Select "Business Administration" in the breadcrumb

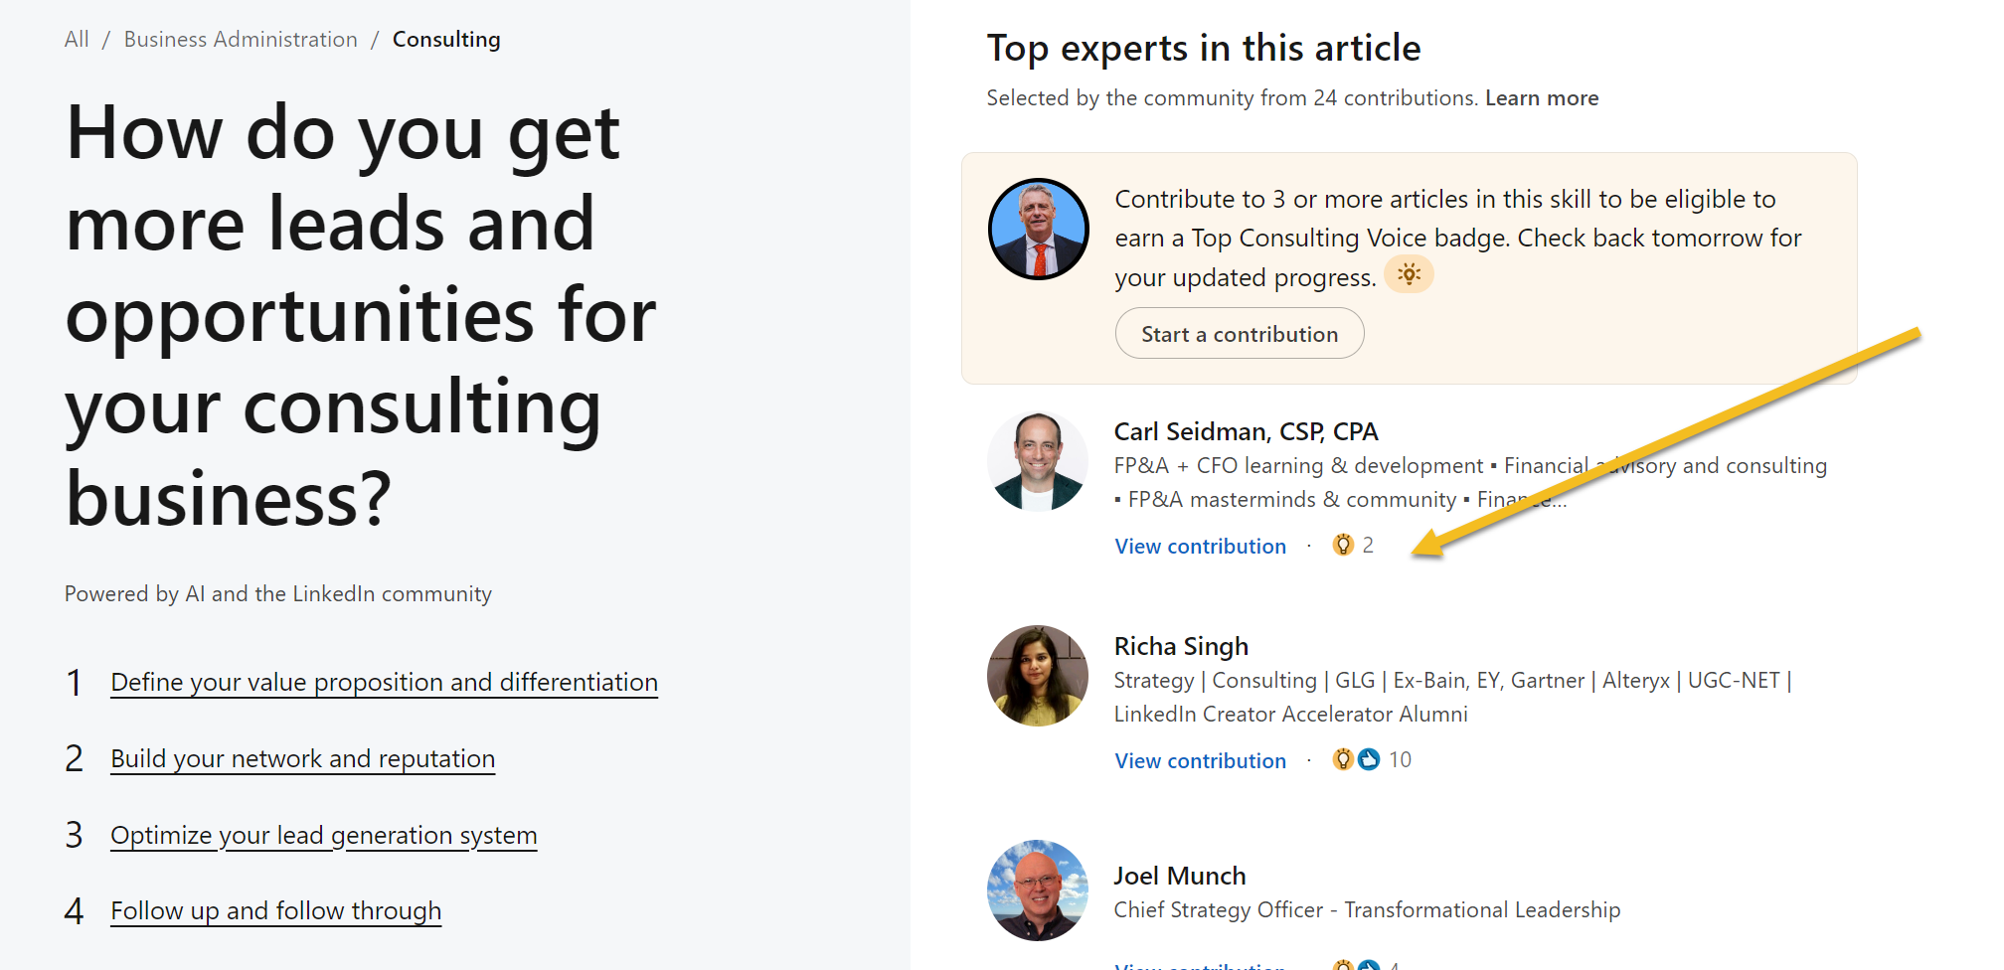tap(240, 39)
